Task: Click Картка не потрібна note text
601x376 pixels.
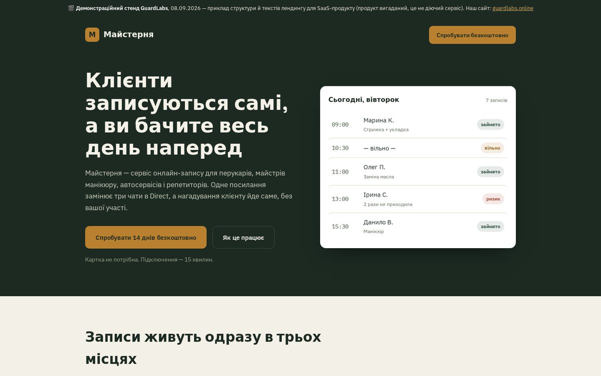Action: [149, 260]
